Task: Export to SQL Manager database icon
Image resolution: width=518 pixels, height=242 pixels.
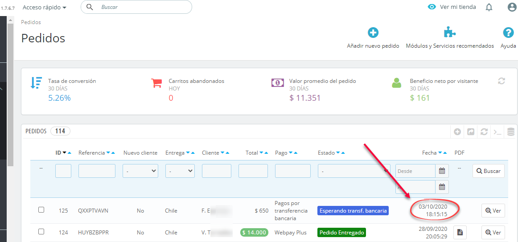Action: 511,132
